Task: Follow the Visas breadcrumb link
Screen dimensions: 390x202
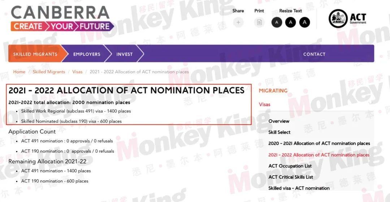Action: 77,72
